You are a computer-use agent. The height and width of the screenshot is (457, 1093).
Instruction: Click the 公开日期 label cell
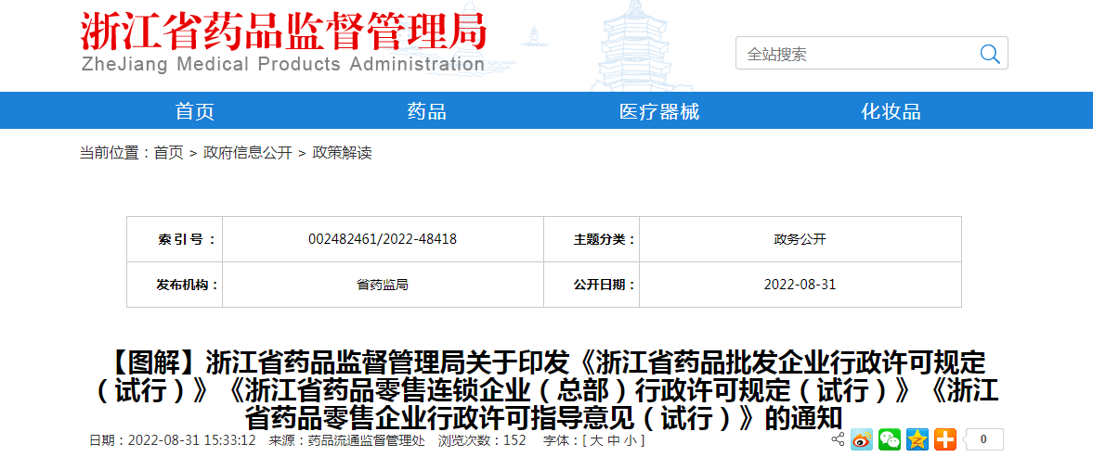(x=592, y=285)
